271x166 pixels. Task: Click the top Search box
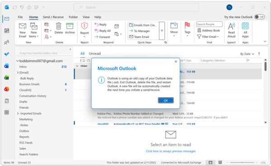click(x=136, y=7)
